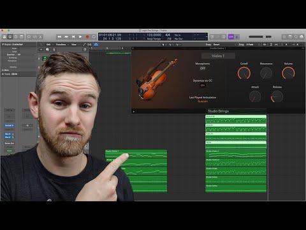Image resolution: width=306 pixels, height=230 pixels.
Task: Click the Rewind transport button
Action: 59,37
